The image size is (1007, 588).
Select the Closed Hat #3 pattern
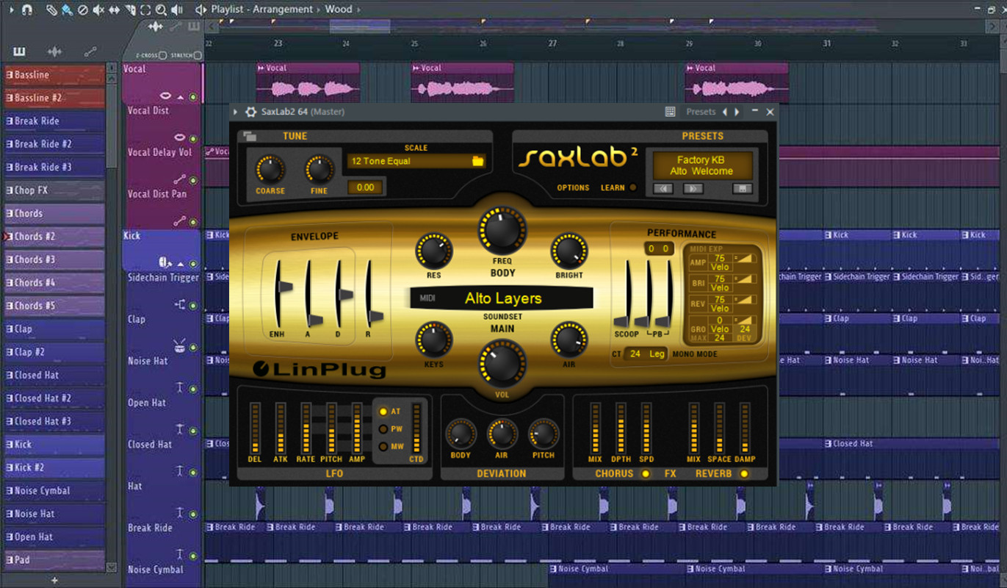(x=54, y=421)
